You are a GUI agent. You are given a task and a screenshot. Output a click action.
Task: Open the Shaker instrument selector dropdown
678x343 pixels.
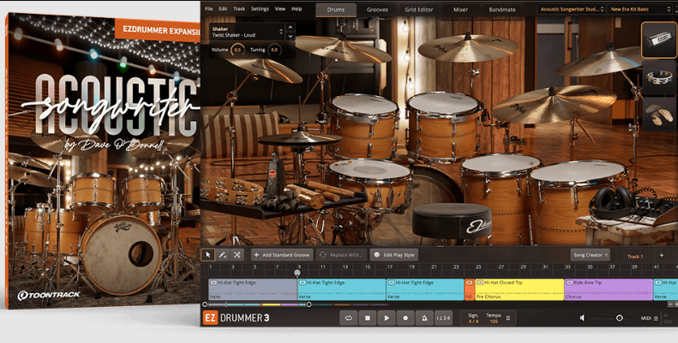(247, 32)
